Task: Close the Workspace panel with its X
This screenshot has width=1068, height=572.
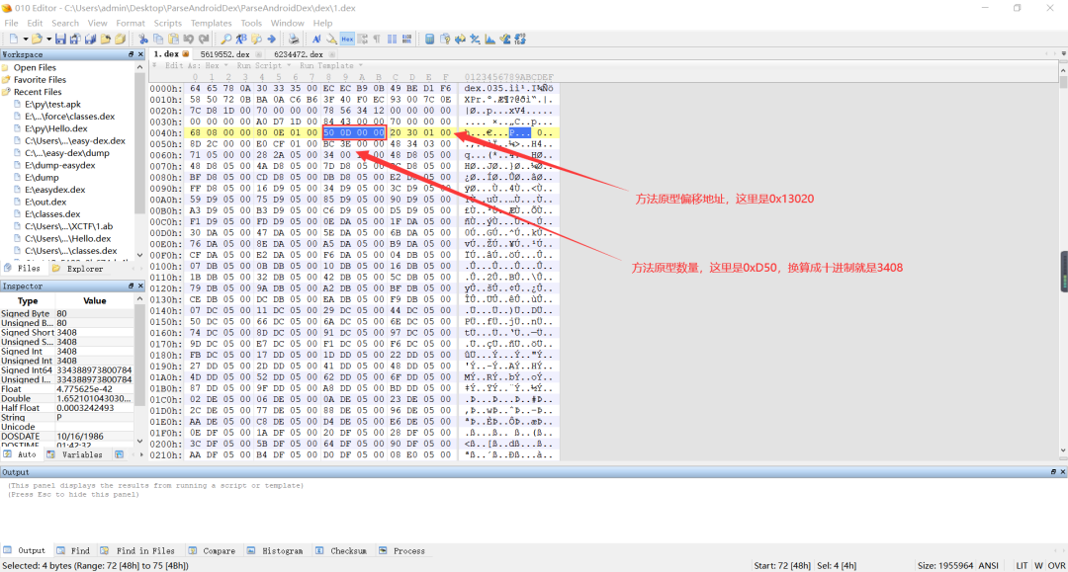Action: [141, 54]
